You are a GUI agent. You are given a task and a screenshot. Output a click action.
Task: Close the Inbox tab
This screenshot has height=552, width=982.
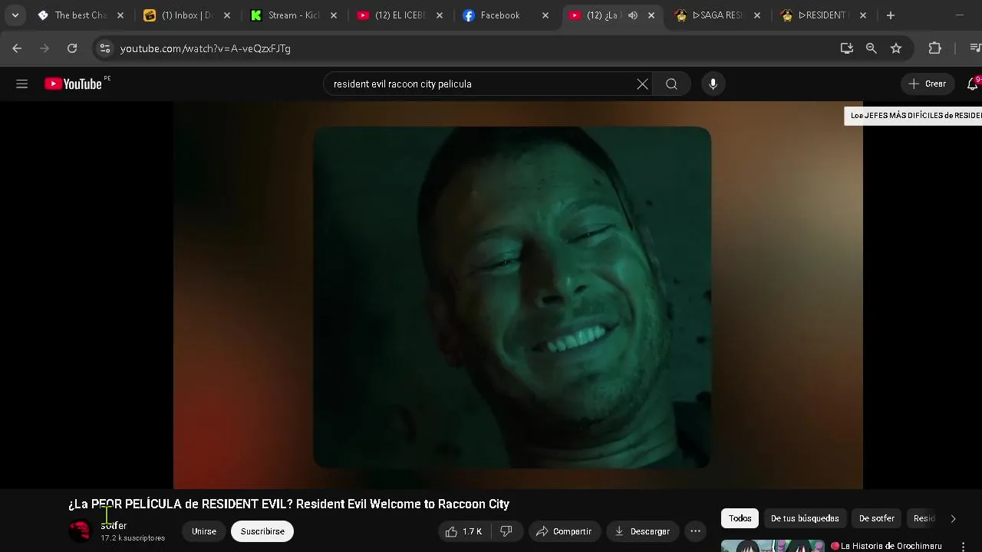coord(226,15)
